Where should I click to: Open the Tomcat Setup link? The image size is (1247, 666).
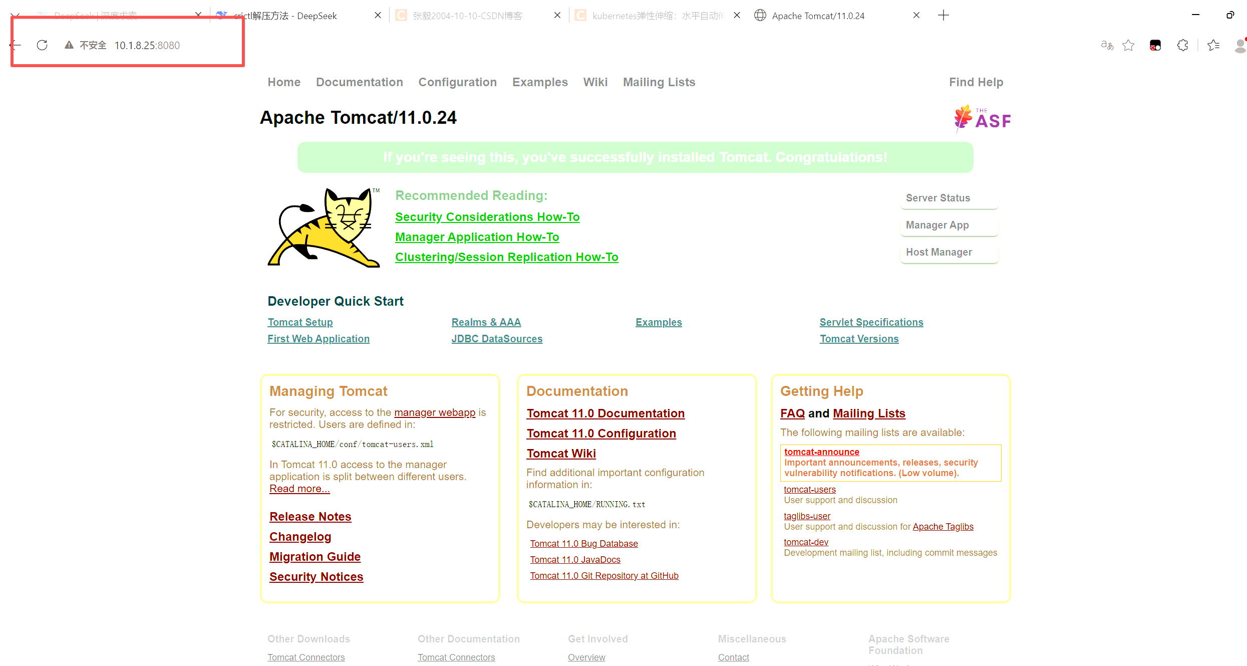300,322
